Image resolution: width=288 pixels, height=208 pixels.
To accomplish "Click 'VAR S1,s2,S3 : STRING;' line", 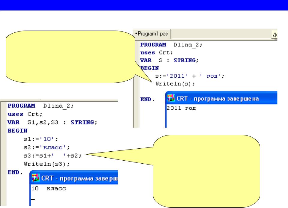I will coord(52,122).
